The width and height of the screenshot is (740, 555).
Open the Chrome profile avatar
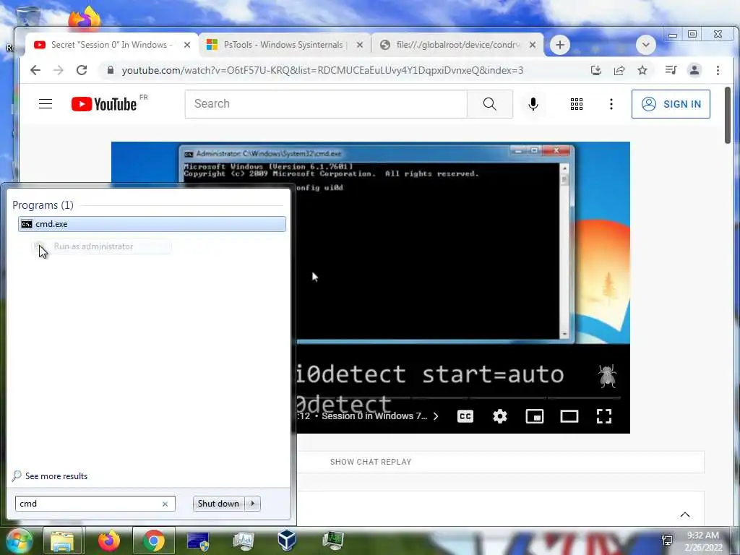(x=694, y=70)
